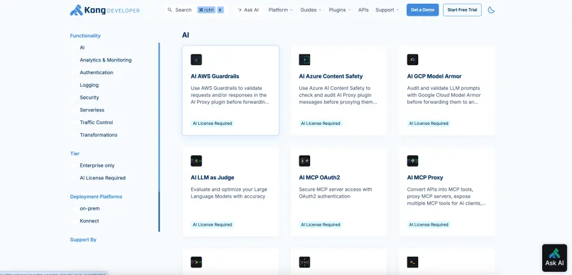Click the Start Free Trial button
Viewport: 572px width, 275px height.
click(462, 10)
